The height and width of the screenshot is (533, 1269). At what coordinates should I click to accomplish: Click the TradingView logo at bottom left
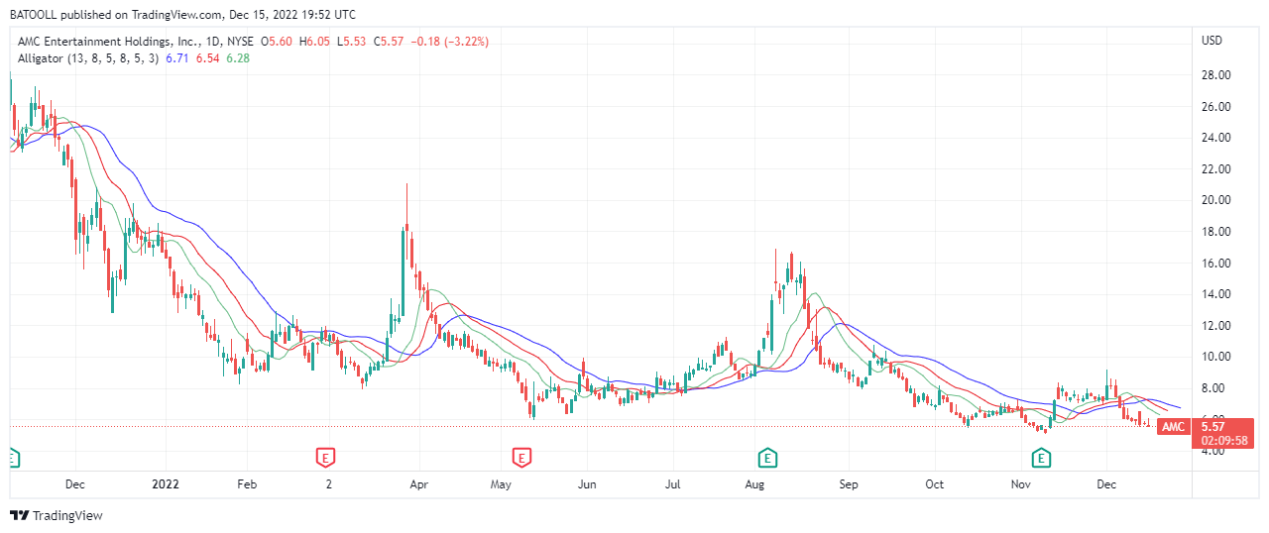57,515
